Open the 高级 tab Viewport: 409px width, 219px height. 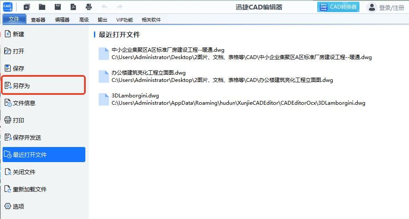tap(84, 19)
